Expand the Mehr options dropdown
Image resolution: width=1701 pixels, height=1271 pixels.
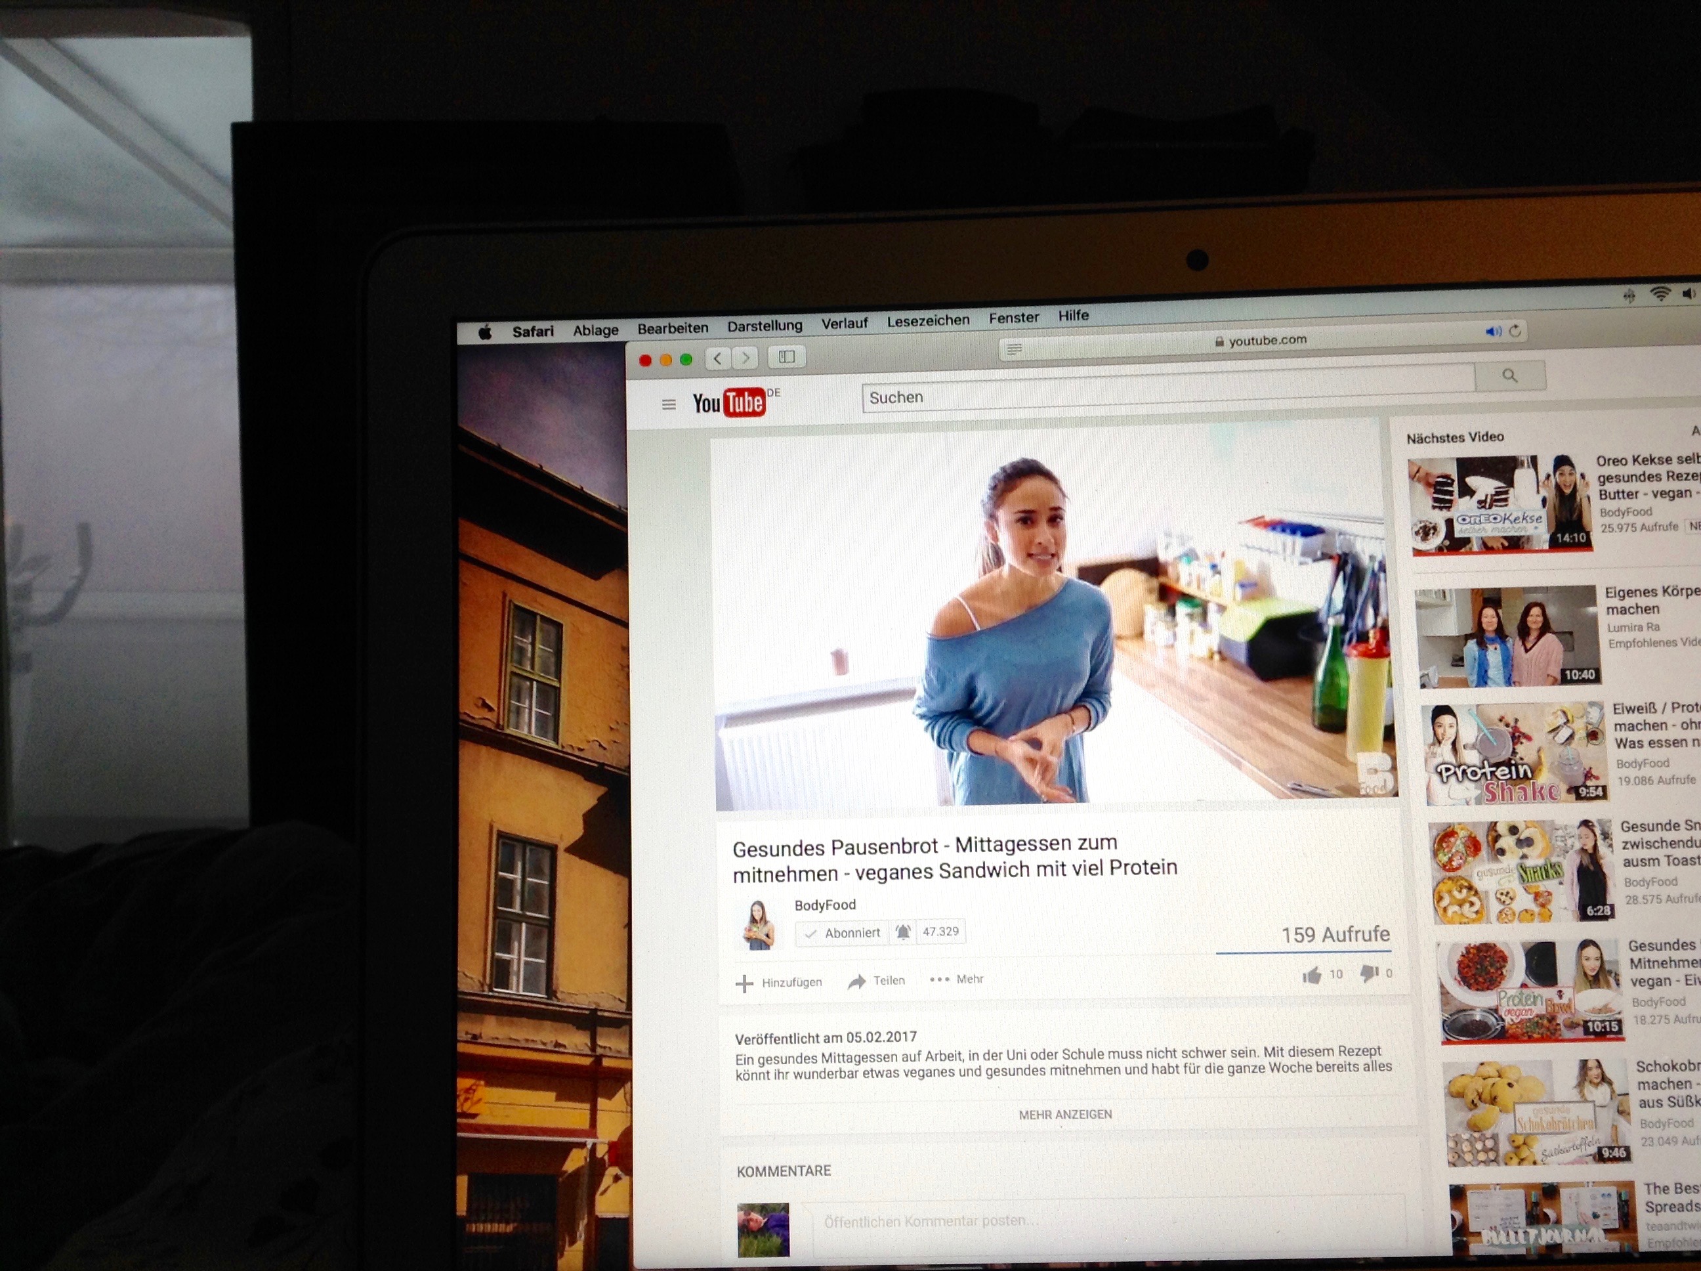(957, 980)
